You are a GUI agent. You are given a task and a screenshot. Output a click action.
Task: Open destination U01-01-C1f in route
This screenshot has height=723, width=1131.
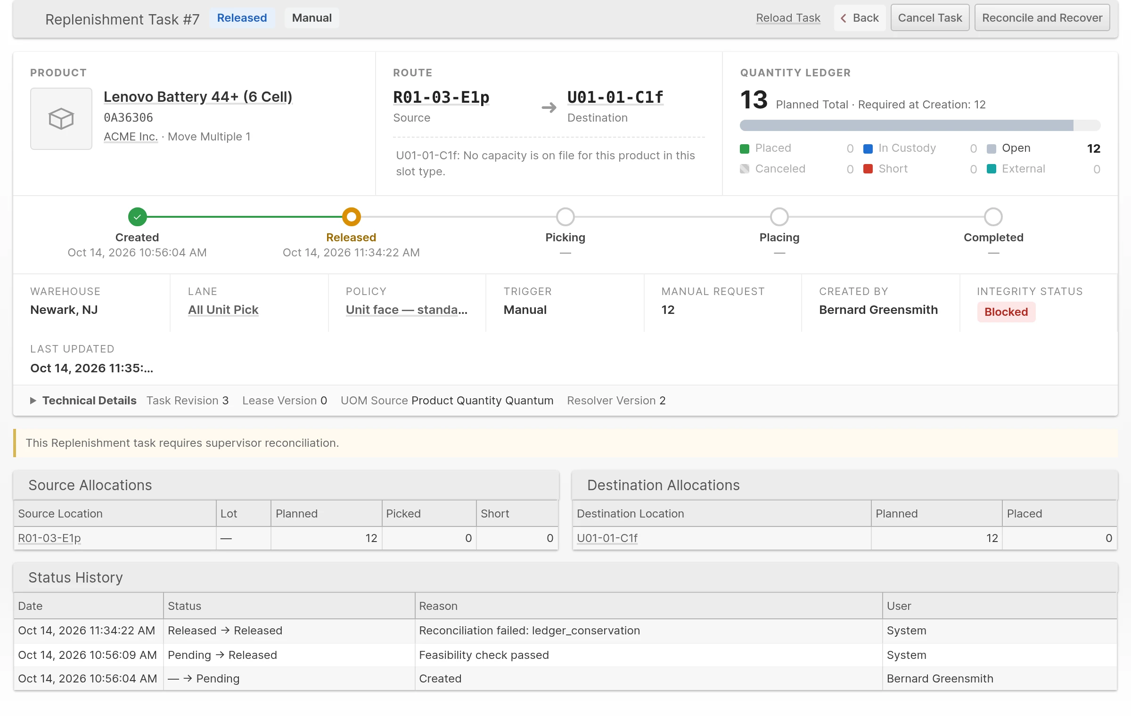coord(615,97)
